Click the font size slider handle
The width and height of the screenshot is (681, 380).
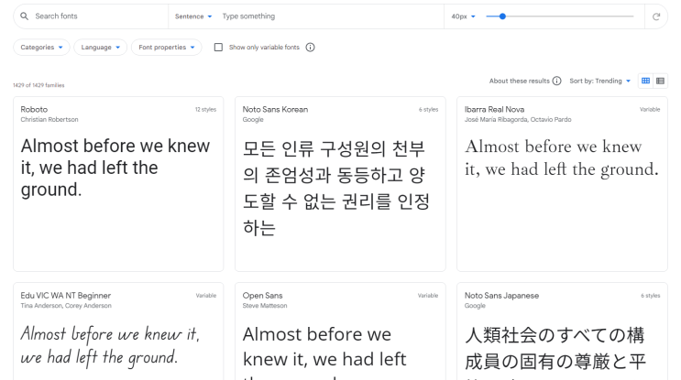point(502,16)
